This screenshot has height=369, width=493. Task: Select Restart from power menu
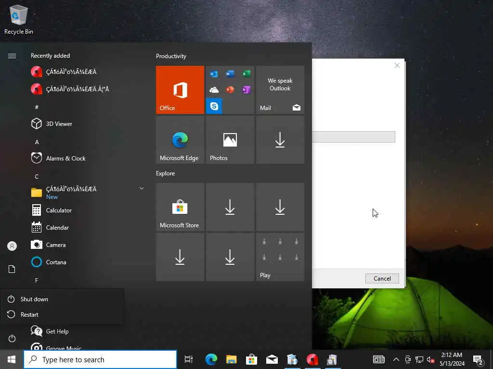pyautogui.click(x=62, y=314)
